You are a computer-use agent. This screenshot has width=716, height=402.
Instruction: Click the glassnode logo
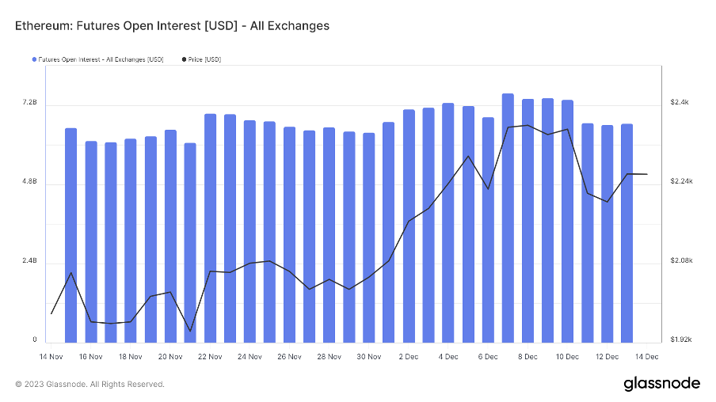pos(661,384)
